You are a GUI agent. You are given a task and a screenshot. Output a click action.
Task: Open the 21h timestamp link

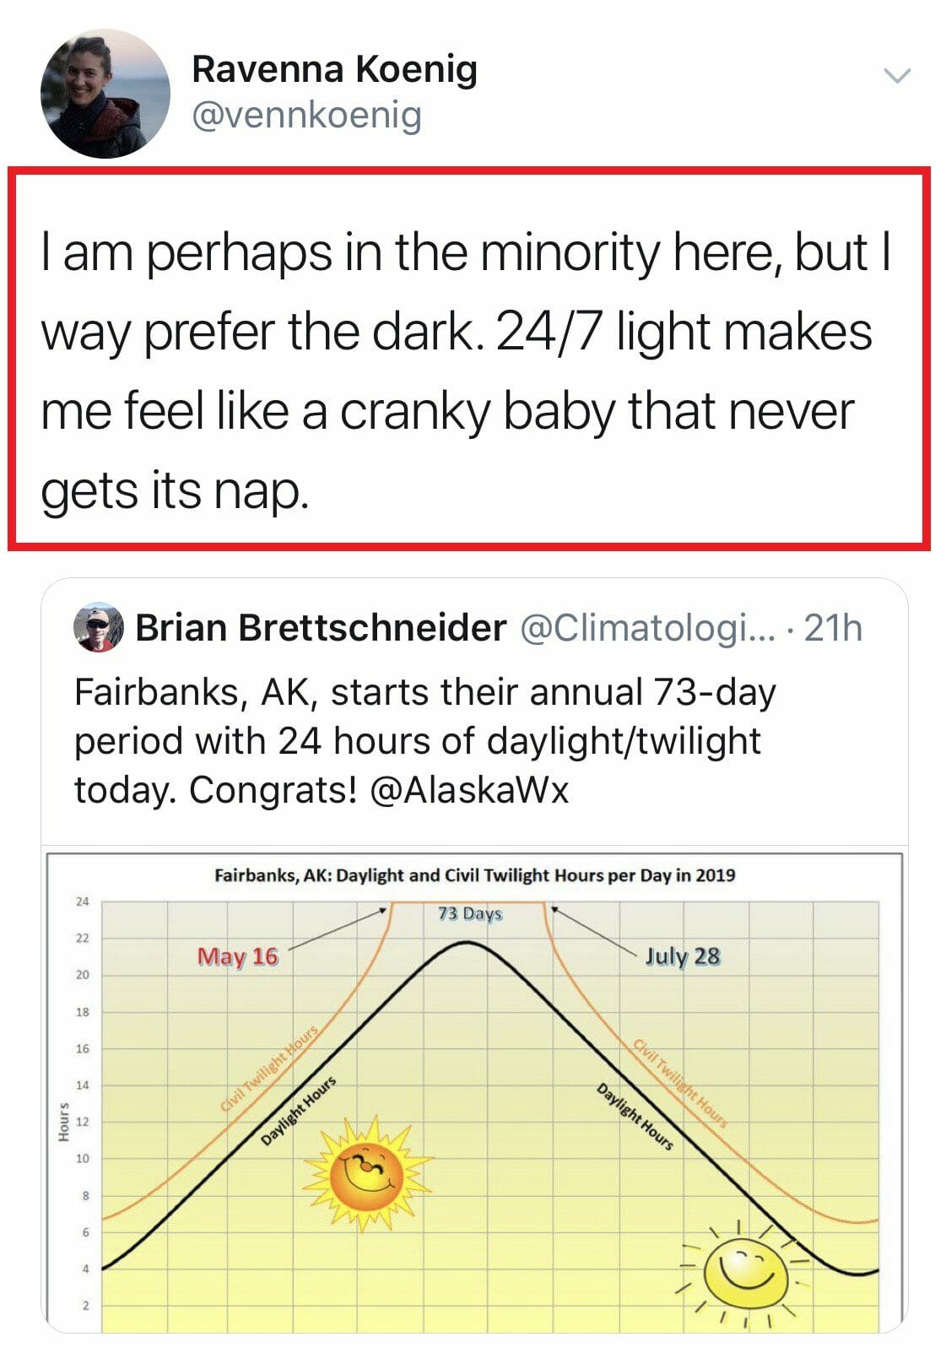coord(833,628)
